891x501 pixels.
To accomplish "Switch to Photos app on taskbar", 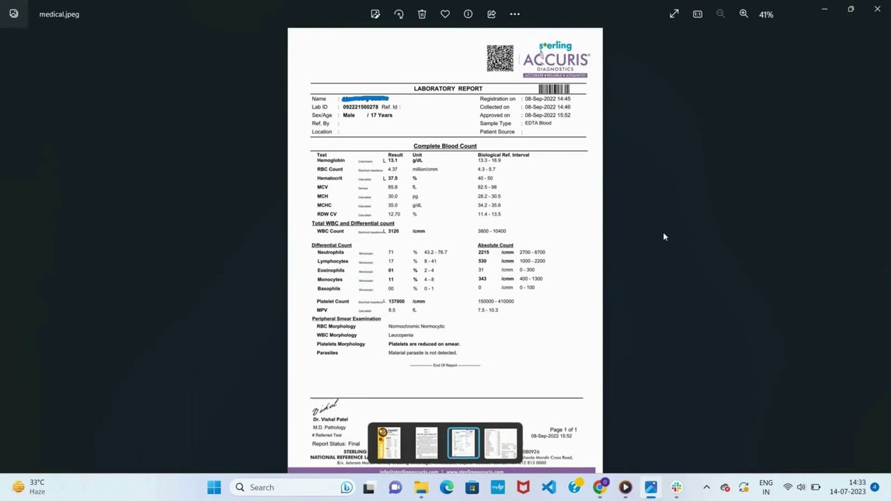I will coord(651,487).
